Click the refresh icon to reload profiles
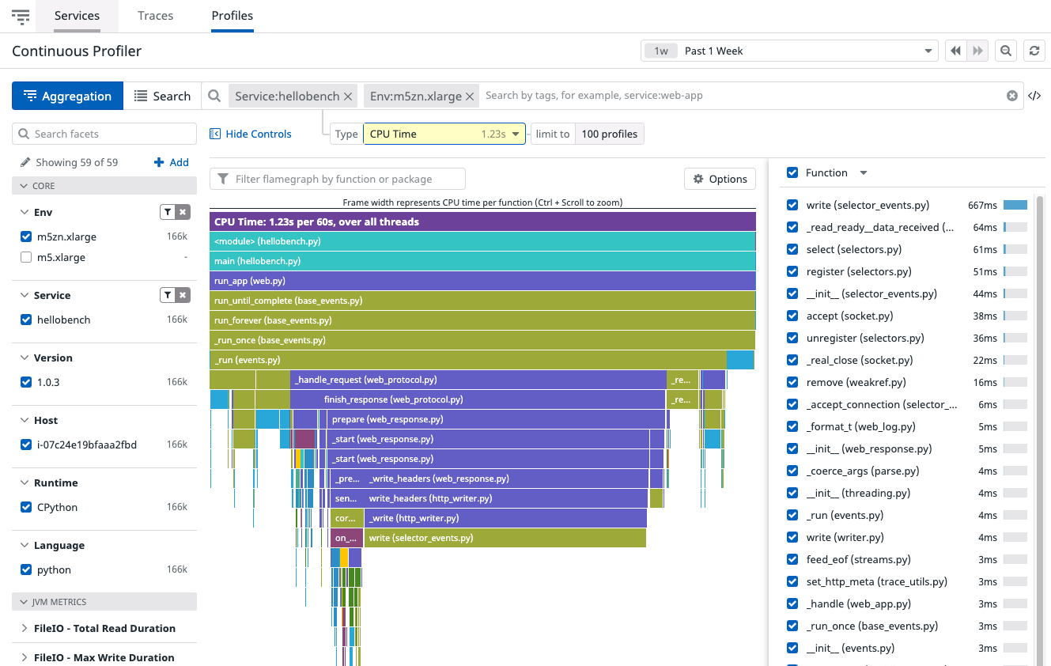1051x666 pixels. point(1034,50)
